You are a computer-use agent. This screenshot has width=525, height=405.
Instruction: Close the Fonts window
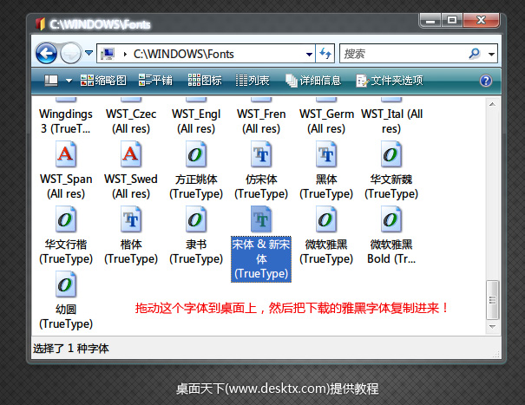[481, 21]
